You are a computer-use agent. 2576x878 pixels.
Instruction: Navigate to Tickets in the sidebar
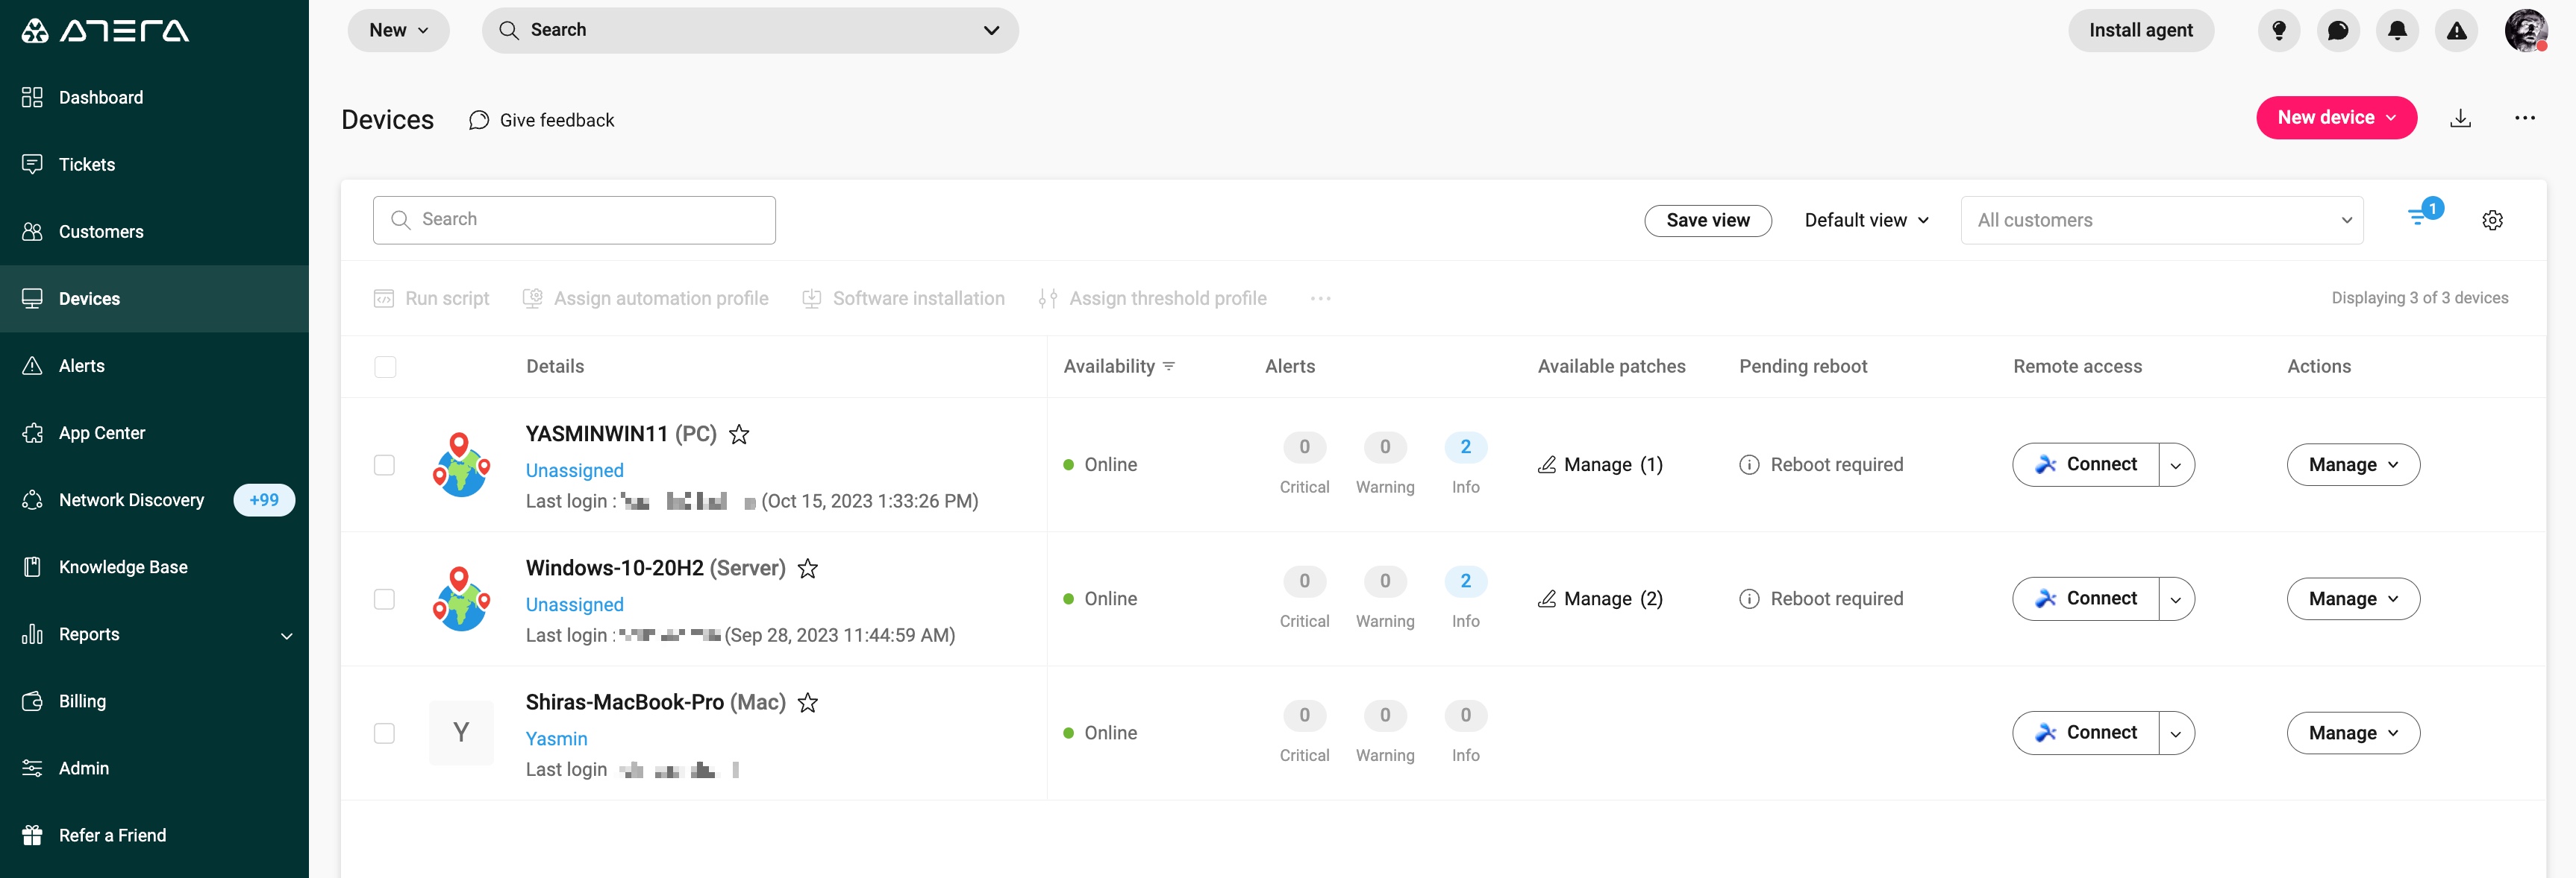click(x=86, y=164)
